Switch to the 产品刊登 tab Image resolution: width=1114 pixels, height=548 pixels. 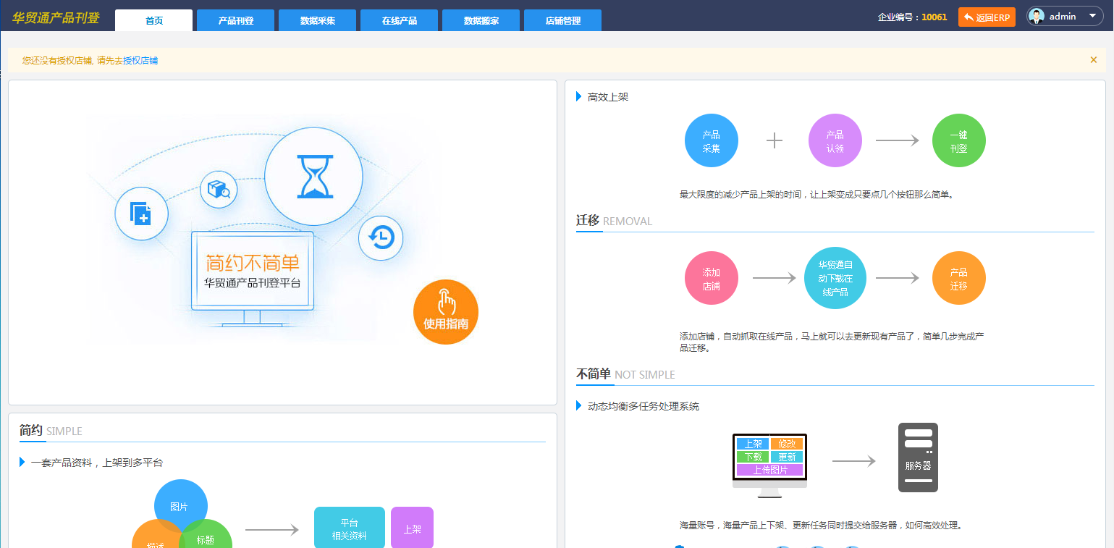click(236, 20)
